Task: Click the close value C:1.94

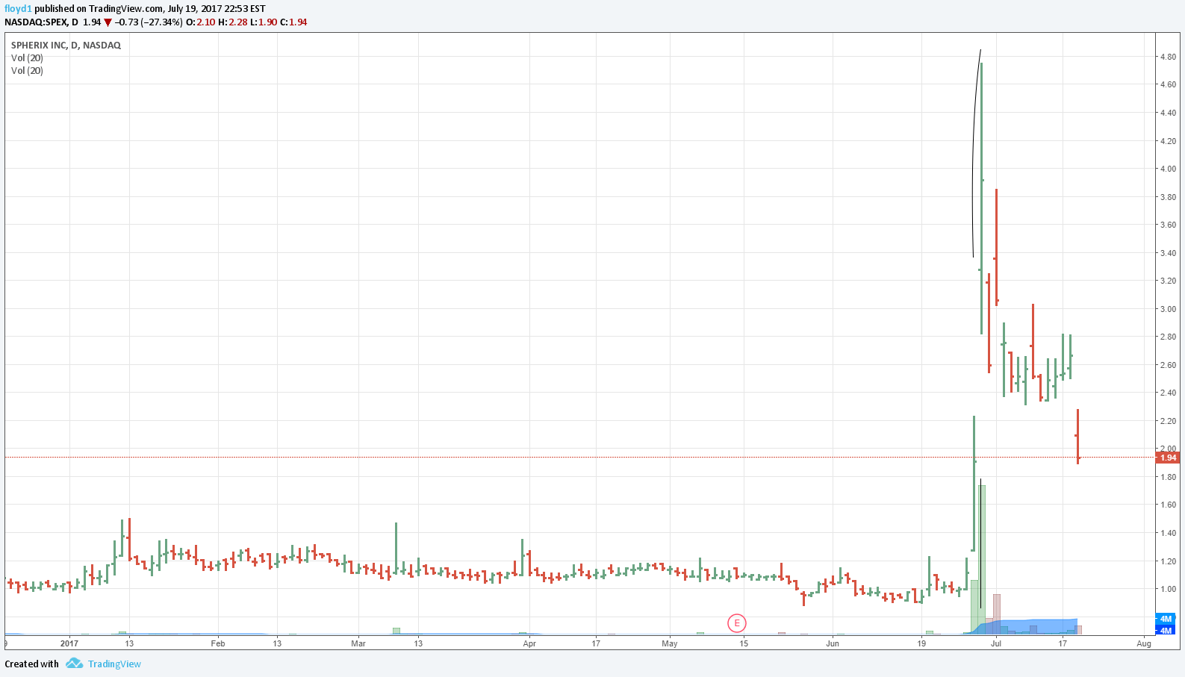Action: pos(293,22)
